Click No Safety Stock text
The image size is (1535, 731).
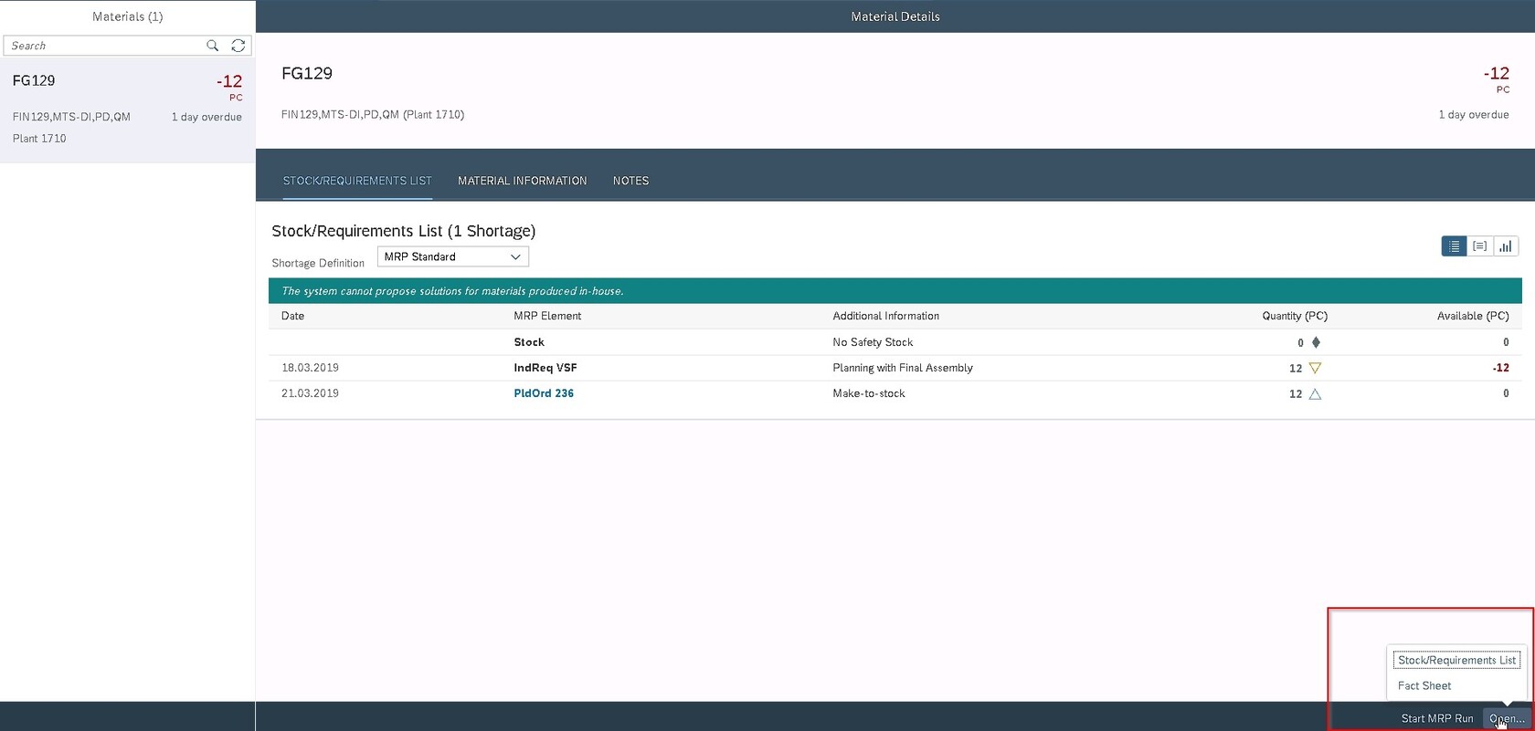(x=873, y=342)
